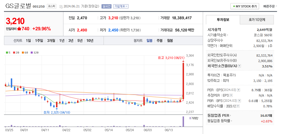Click the tall red 06/21 candlestick

(183, 81)
